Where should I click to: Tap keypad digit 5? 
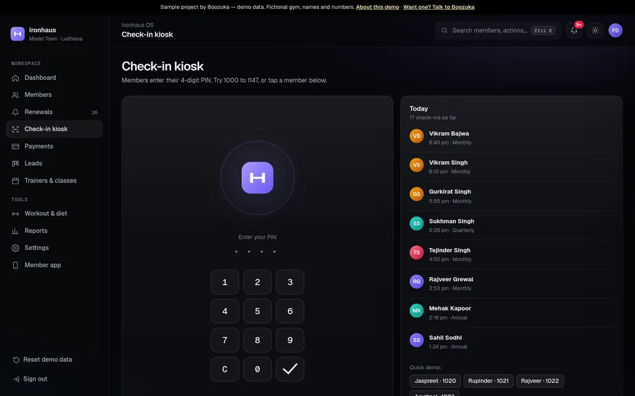point(257,311)
